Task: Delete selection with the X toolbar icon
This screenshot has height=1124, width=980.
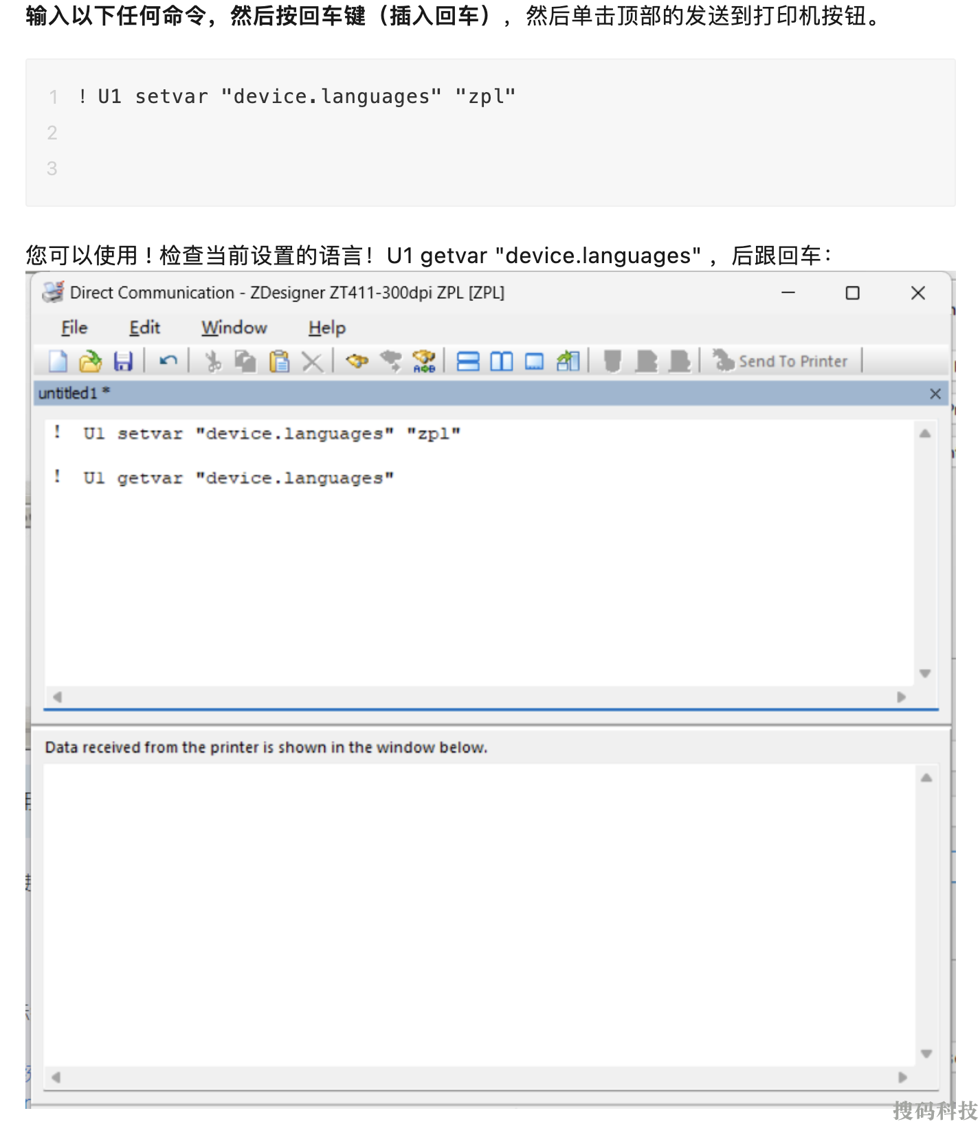Action: [x=312, y=361]
